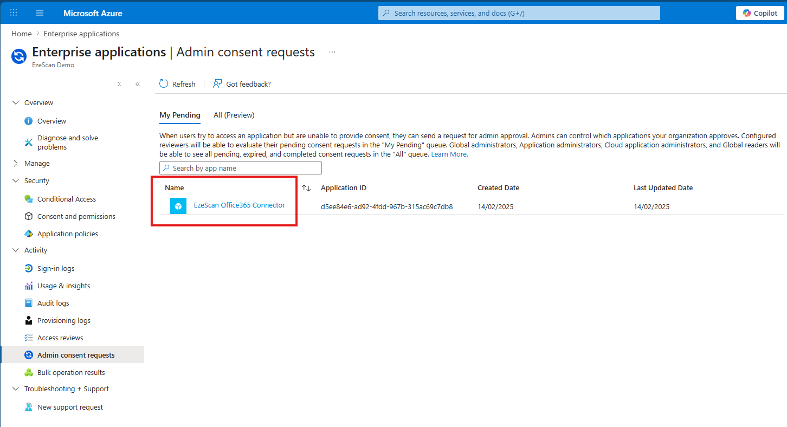Click the Usage & insights chart icon
The height and width of the screenshot is (427, 787).
pos(29,286)
